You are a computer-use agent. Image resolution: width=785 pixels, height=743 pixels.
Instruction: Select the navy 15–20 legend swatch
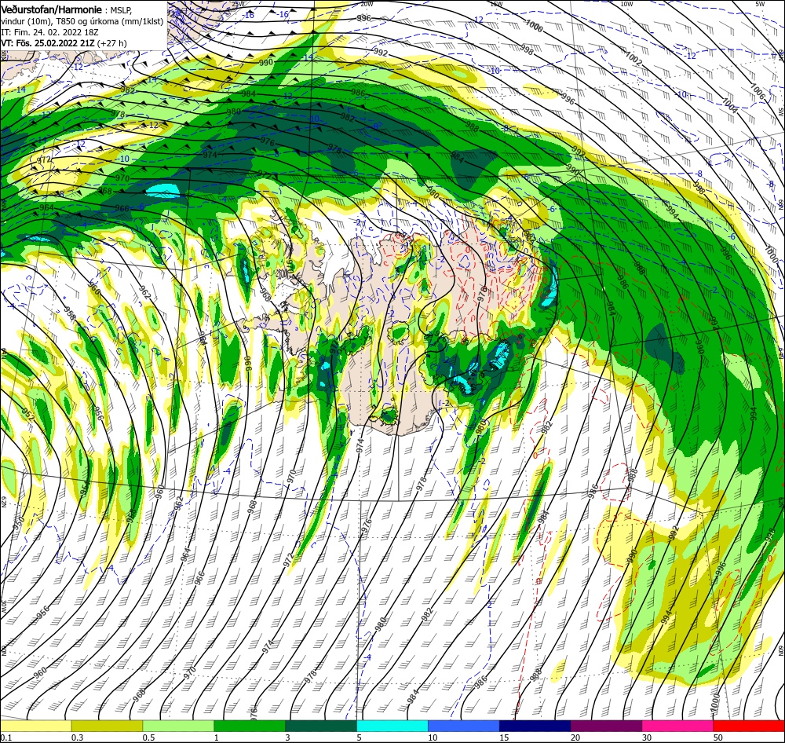[x=535, y=726]
